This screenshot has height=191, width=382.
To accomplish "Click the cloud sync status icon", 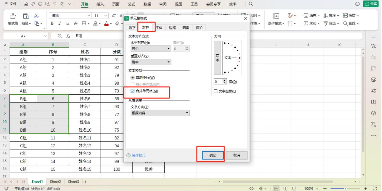I will (357, 4).
